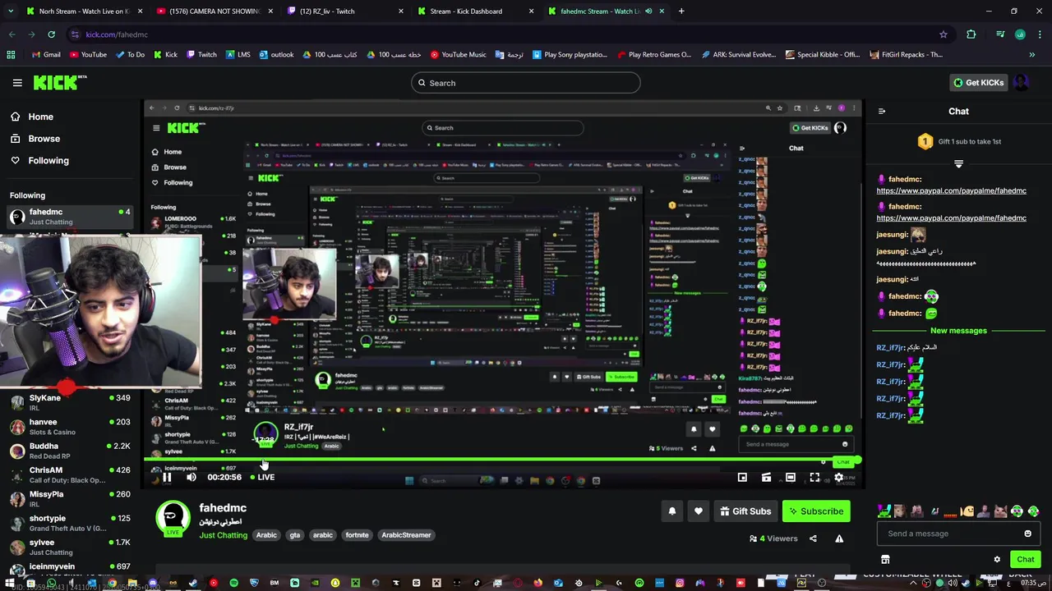Open ChrisAM channel in sidebar
Screen dimensions: 1052x591
point(70,474)
